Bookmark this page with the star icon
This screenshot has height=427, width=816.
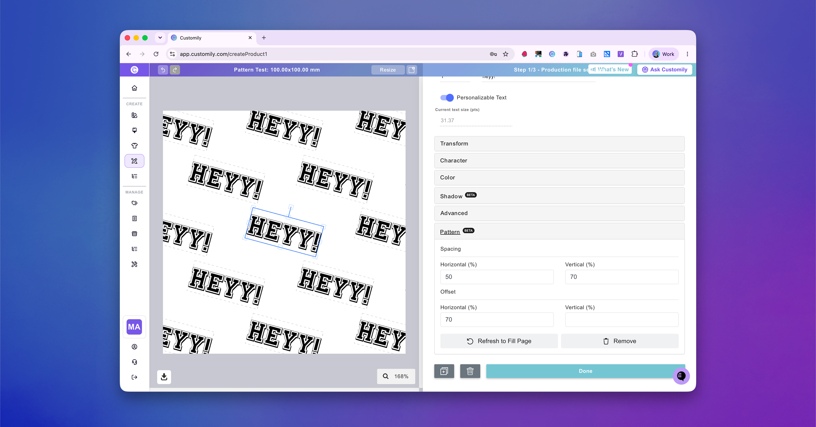click(506, 54)
